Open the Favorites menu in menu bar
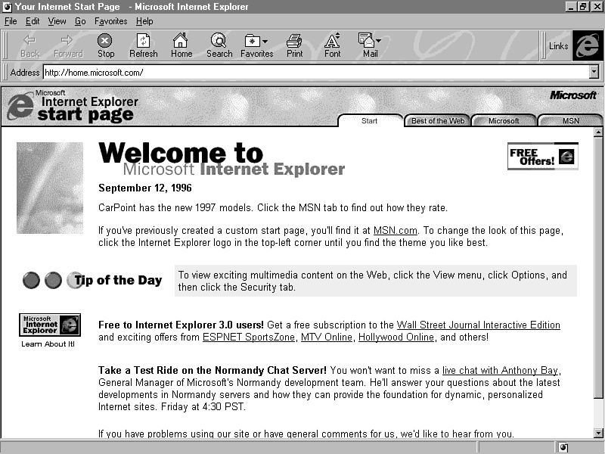 tap(110, 21)
